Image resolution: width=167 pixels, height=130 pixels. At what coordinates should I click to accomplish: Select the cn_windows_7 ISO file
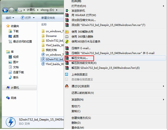click(53, 55)
